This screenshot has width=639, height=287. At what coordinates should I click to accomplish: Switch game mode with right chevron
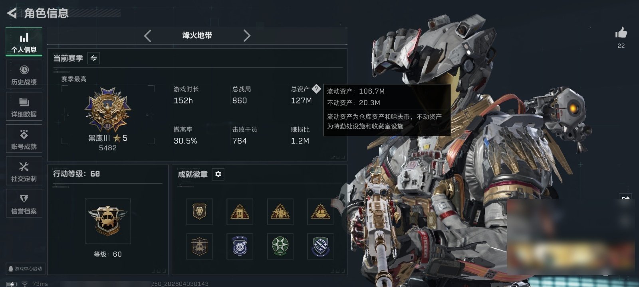(x=247, y=36)
